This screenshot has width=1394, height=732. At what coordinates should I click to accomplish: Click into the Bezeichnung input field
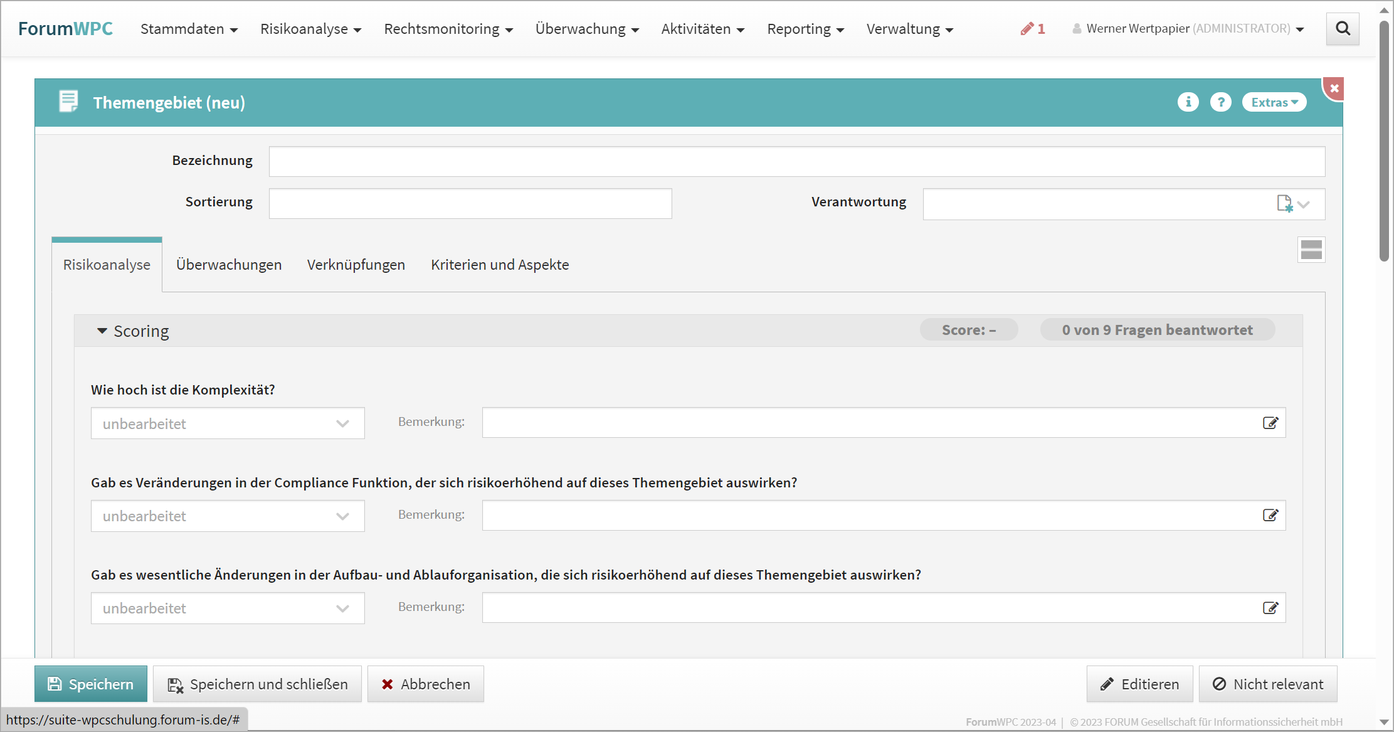click(796, 162)
